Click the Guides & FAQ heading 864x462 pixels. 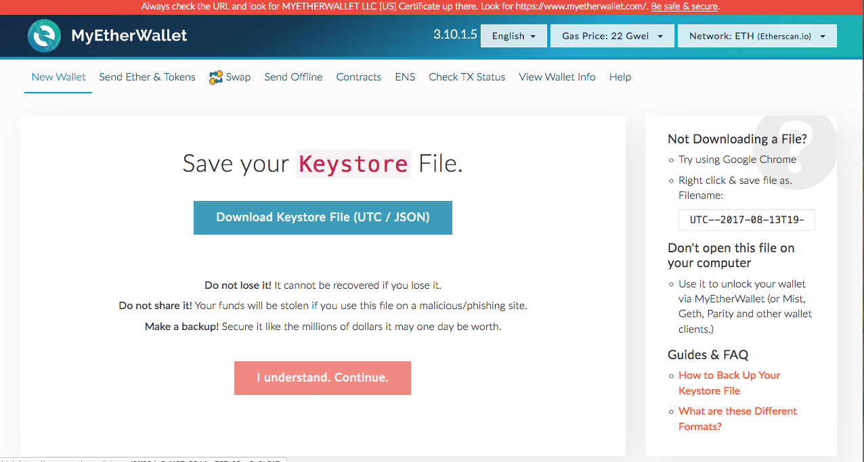[x=708, y=354]
